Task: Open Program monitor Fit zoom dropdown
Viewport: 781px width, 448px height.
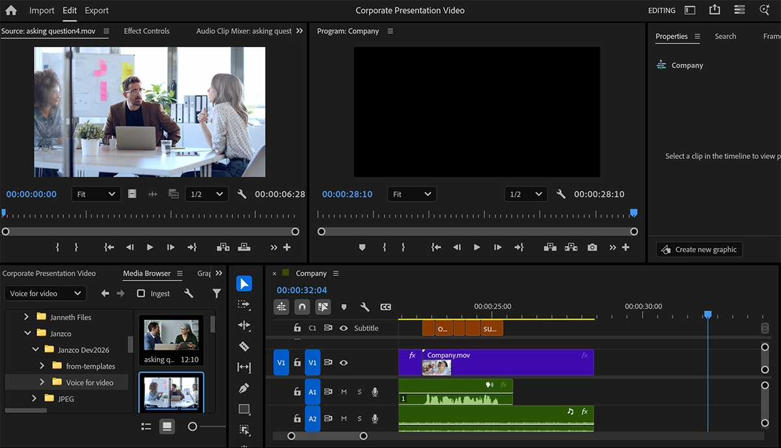Action: click(411, 194)
